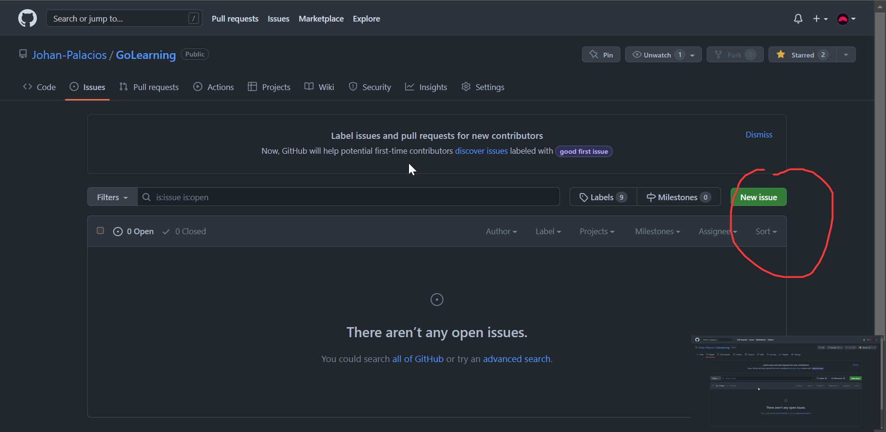Open Explore from the top navigation
886x432 pixels.
pos(366,19)
